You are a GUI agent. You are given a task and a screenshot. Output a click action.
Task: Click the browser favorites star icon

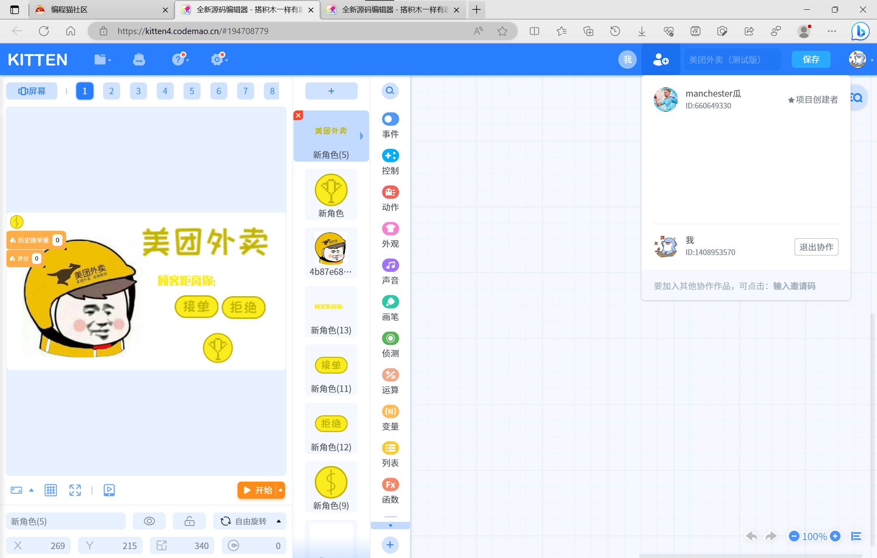pyautogui.click(x=502, y=31)
